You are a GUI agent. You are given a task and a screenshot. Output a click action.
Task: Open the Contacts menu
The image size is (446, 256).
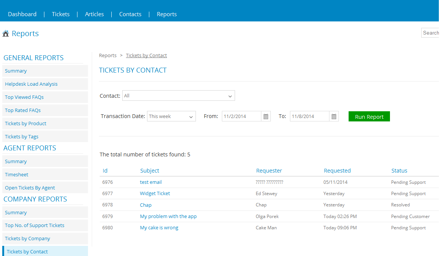[130, 14]
